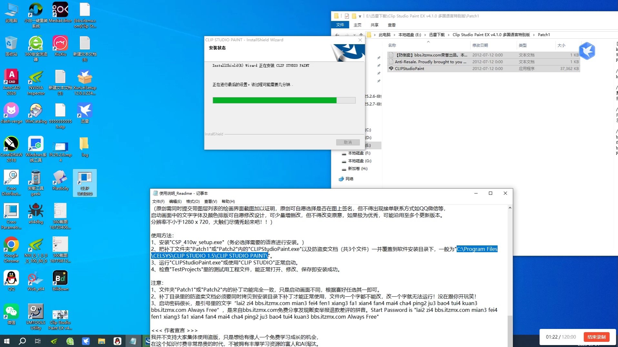Open the 回收站 recycle bin icon
Screen dimensions: 618x347
pyautogui.click(x=11, y=46)
